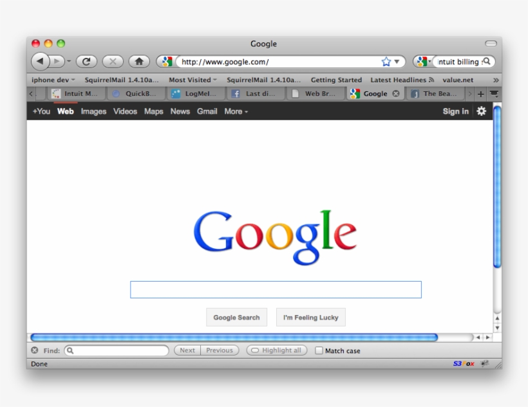Screen dimensions: 528x407
Task: Click the search magnifier in the search box
Action: 486,62
